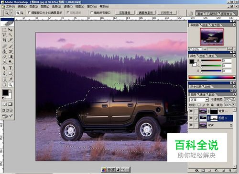This screenshot has width=239, height=174.
Task: Open the 滤镜(T) menu
Action: 68,7
